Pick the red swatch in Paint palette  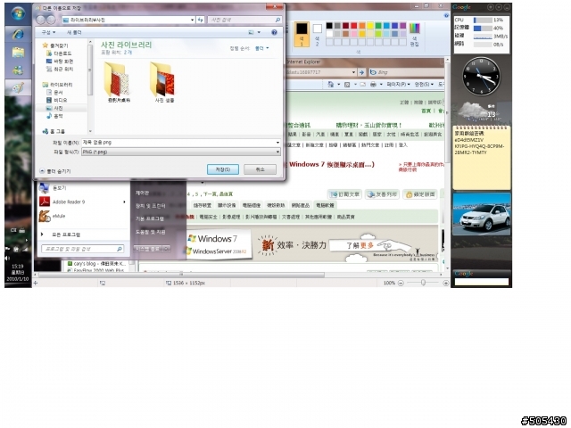353,26
